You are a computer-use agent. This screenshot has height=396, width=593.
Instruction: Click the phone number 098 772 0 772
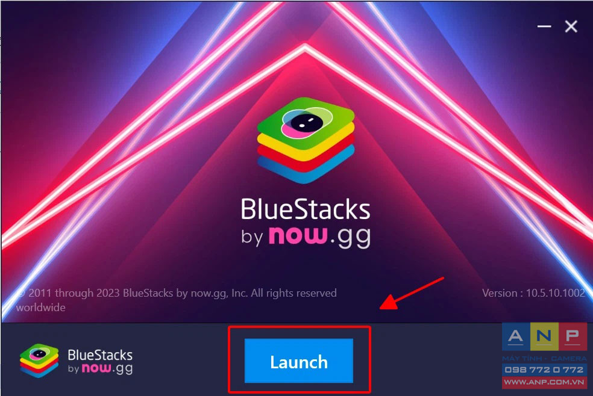(544, 370)
